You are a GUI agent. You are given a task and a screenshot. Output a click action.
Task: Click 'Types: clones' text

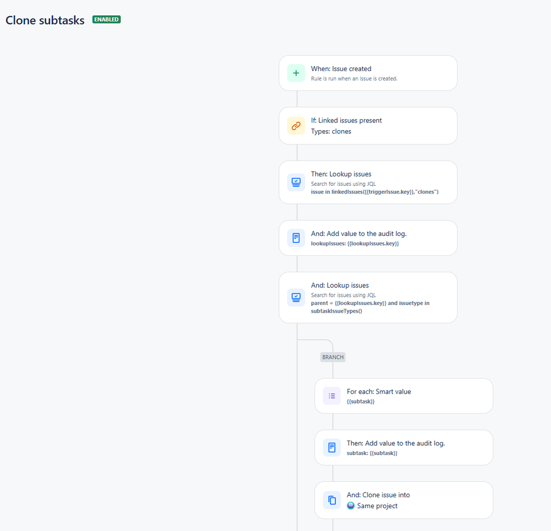tap(331, 131)
